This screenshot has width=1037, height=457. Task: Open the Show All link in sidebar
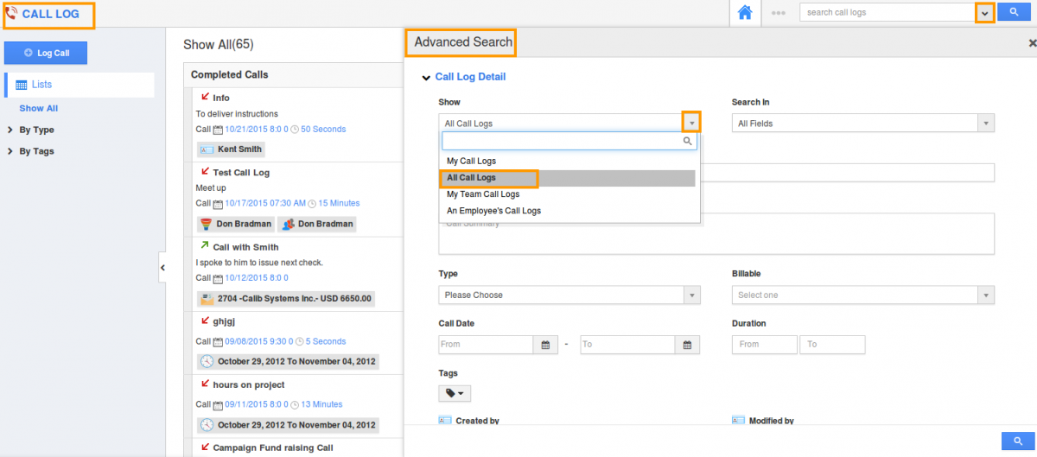pyautogui.click(x=39, y=109)
